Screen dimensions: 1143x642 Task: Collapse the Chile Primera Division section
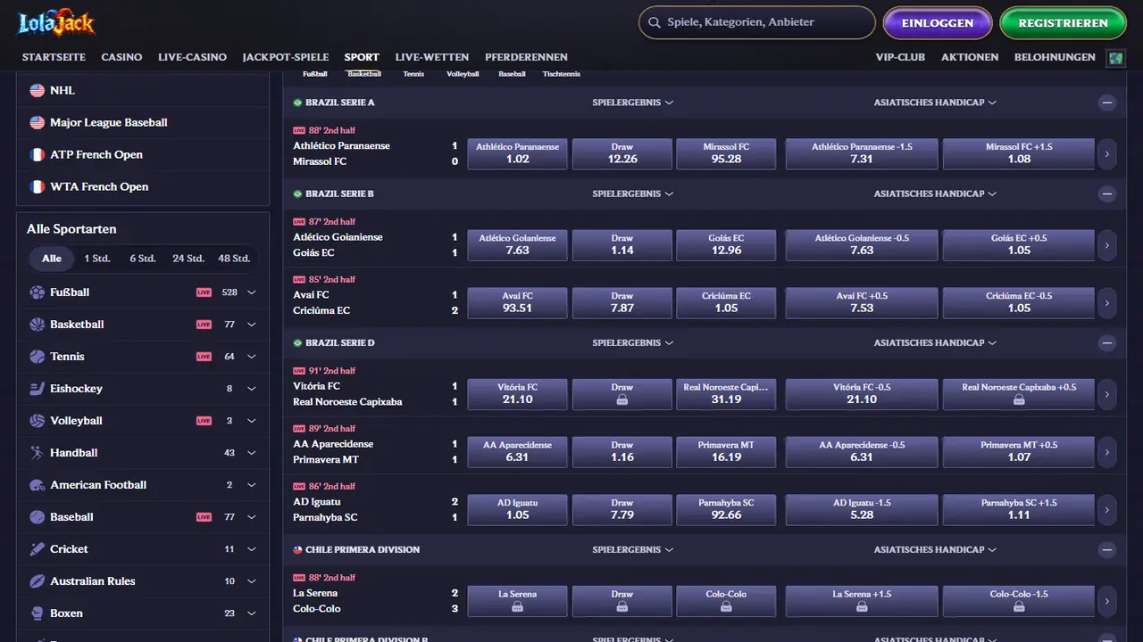1107,550
